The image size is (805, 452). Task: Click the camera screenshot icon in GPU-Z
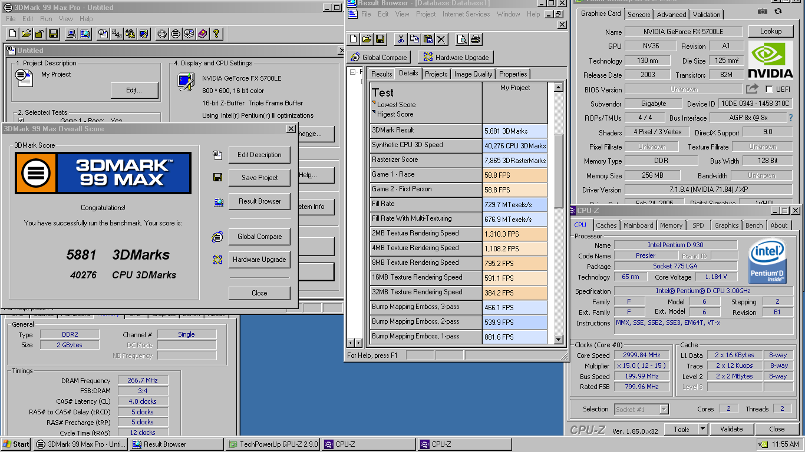pyautogui.click(x=763, y=11)
